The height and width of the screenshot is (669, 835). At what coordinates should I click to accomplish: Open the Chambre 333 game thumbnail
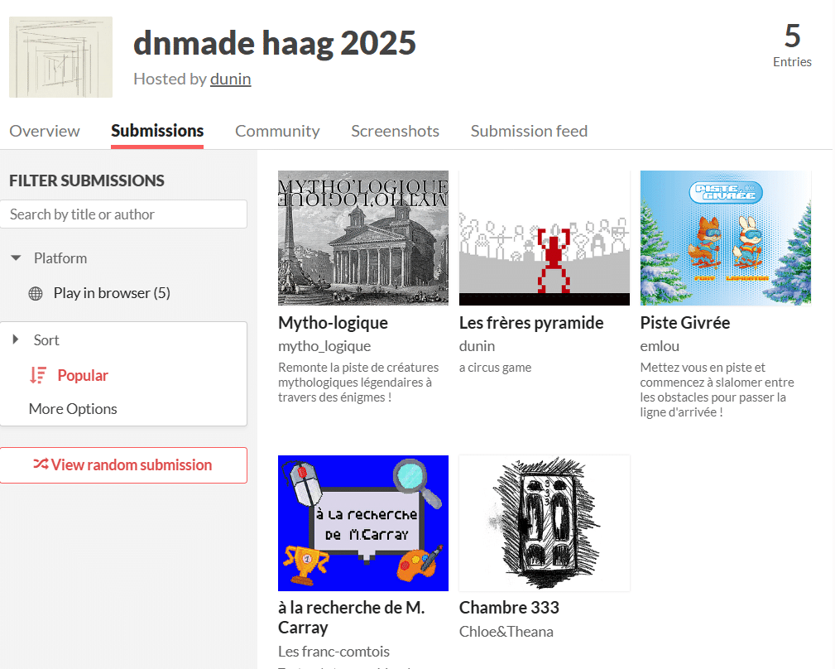[x=545, y=523]
